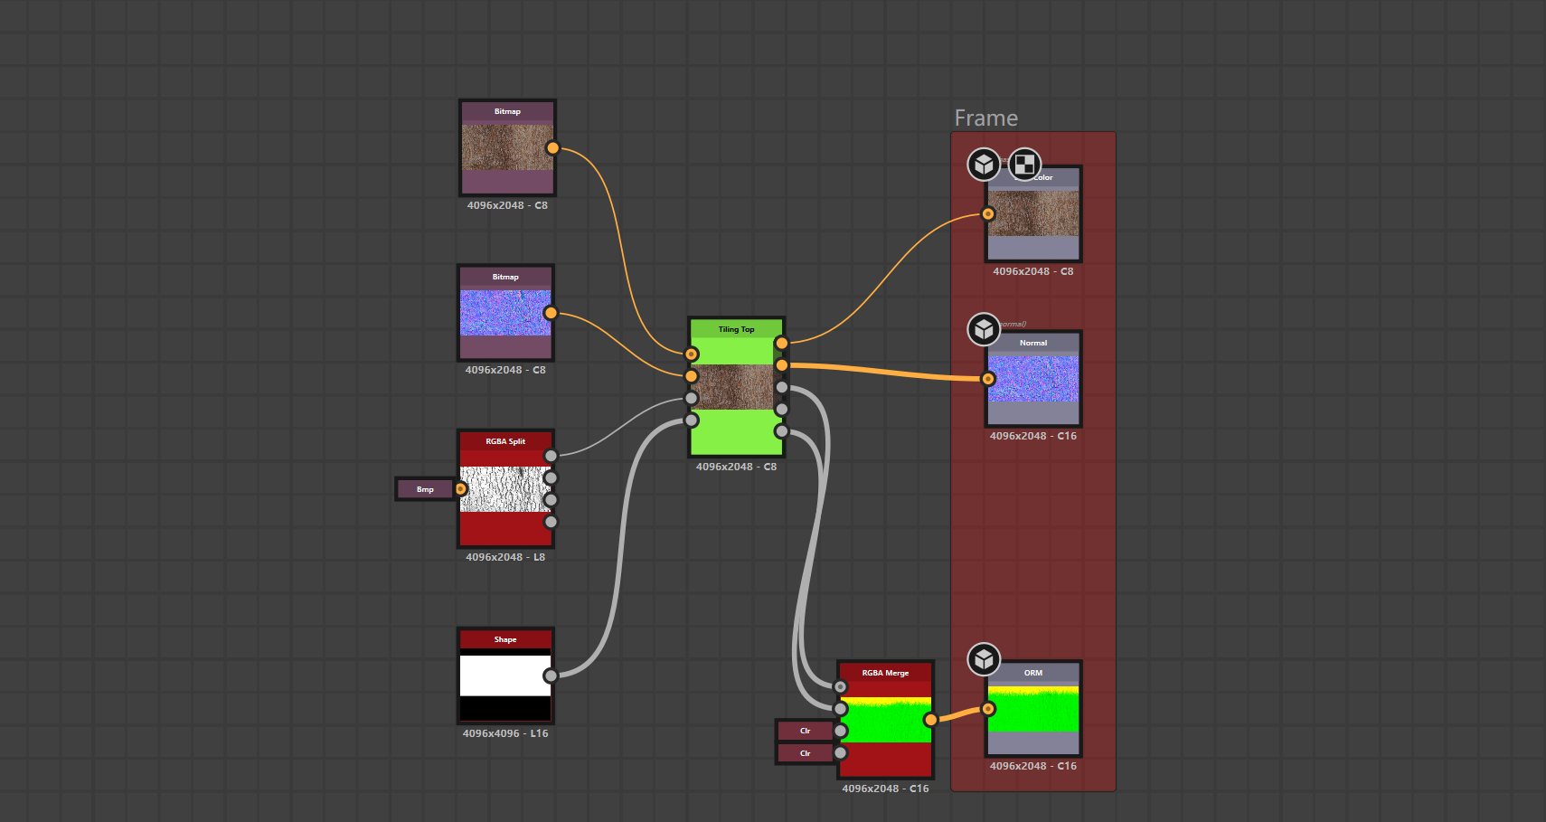
Task: Click the Normal node title bar
Action: pos(1033,343)
